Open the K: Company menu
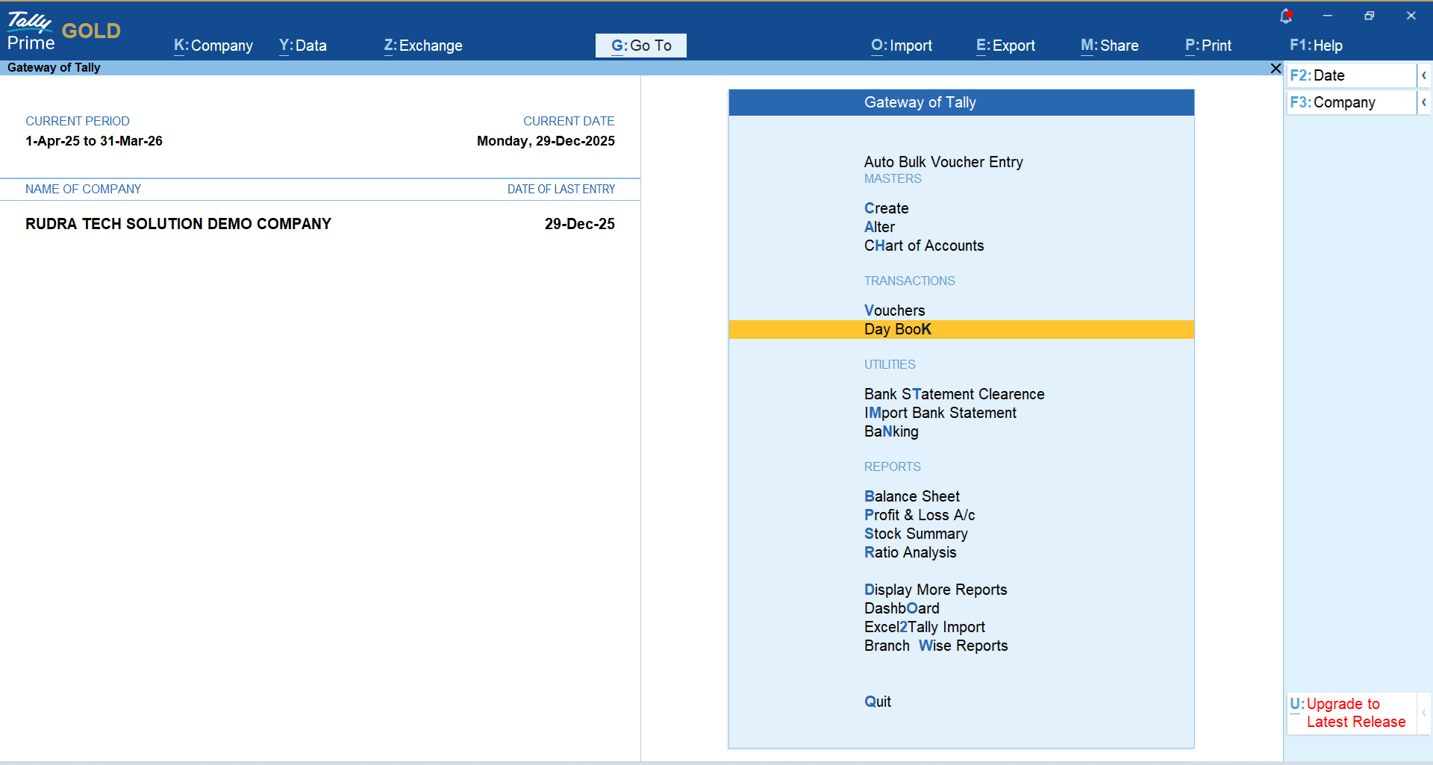Viewport: 1433px width, 765px height. click(x=213, y=46)
